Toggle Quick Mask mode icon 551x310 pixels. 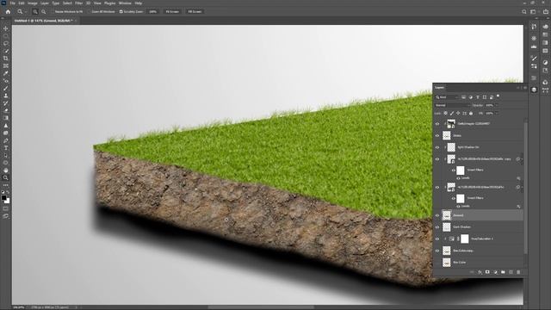6,208
